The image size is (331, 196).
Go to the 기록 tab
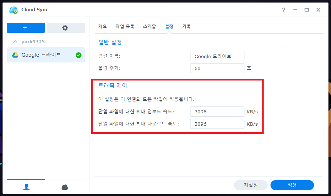[x=187, y=26]
